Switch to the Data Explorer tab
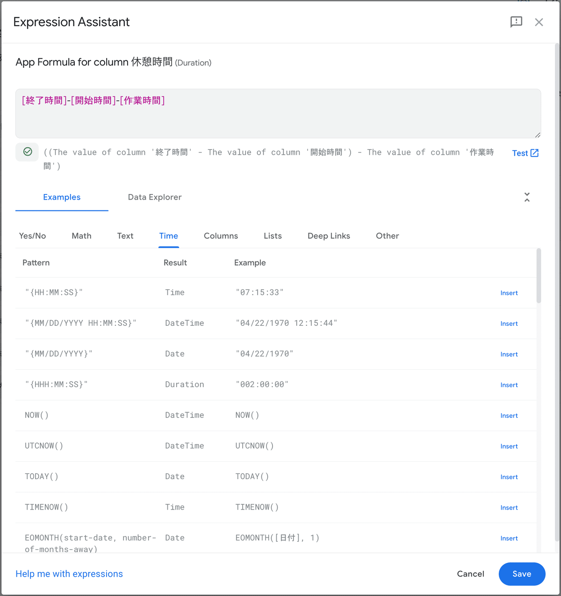Image resolution: width=561 pixels, height=596 pixels. pos(155,197)
